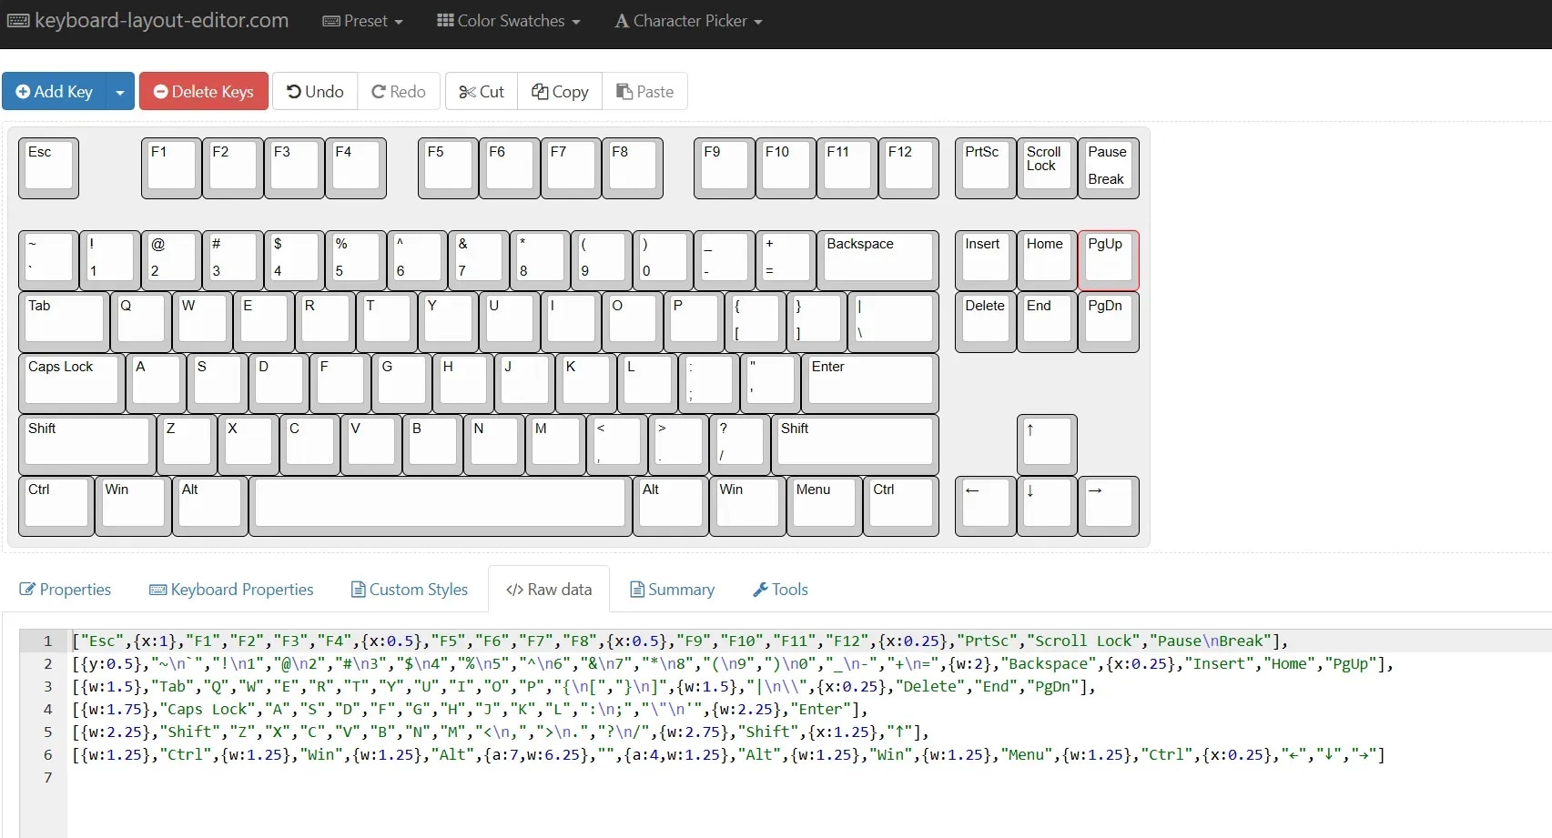This screenshot has height=838, width=1552.
Task: Select the question mark slash key
Action: tap(739, 445)
